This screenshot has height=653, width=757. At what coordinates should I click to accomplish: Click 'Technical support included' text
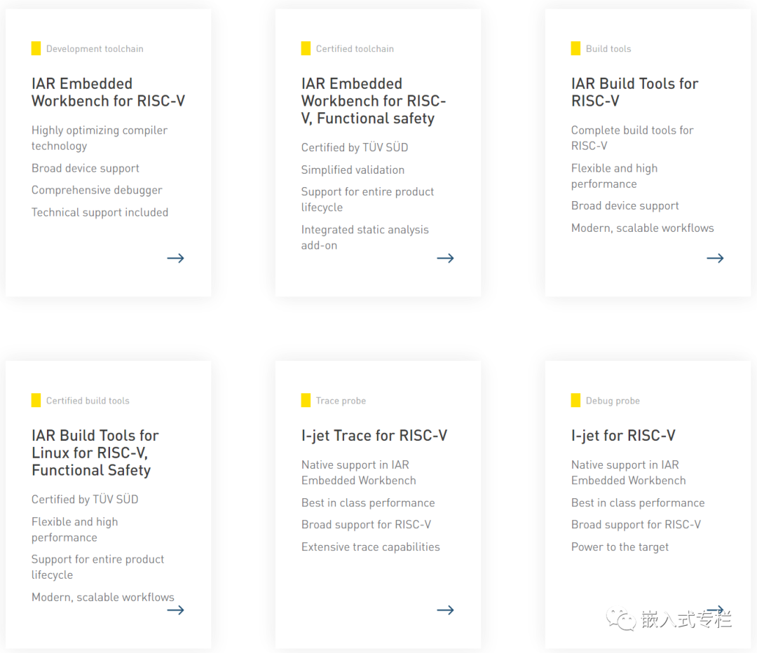tap(100, 212)
